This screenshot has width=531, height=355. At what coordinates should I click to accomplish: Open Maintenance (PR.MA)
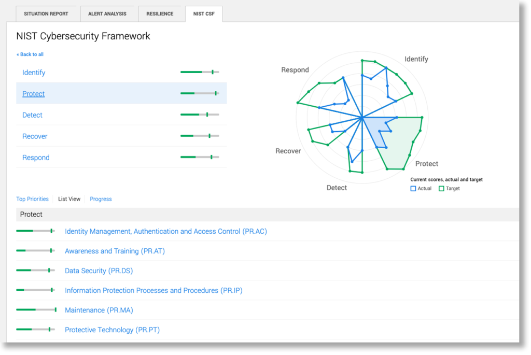point(99,309)
